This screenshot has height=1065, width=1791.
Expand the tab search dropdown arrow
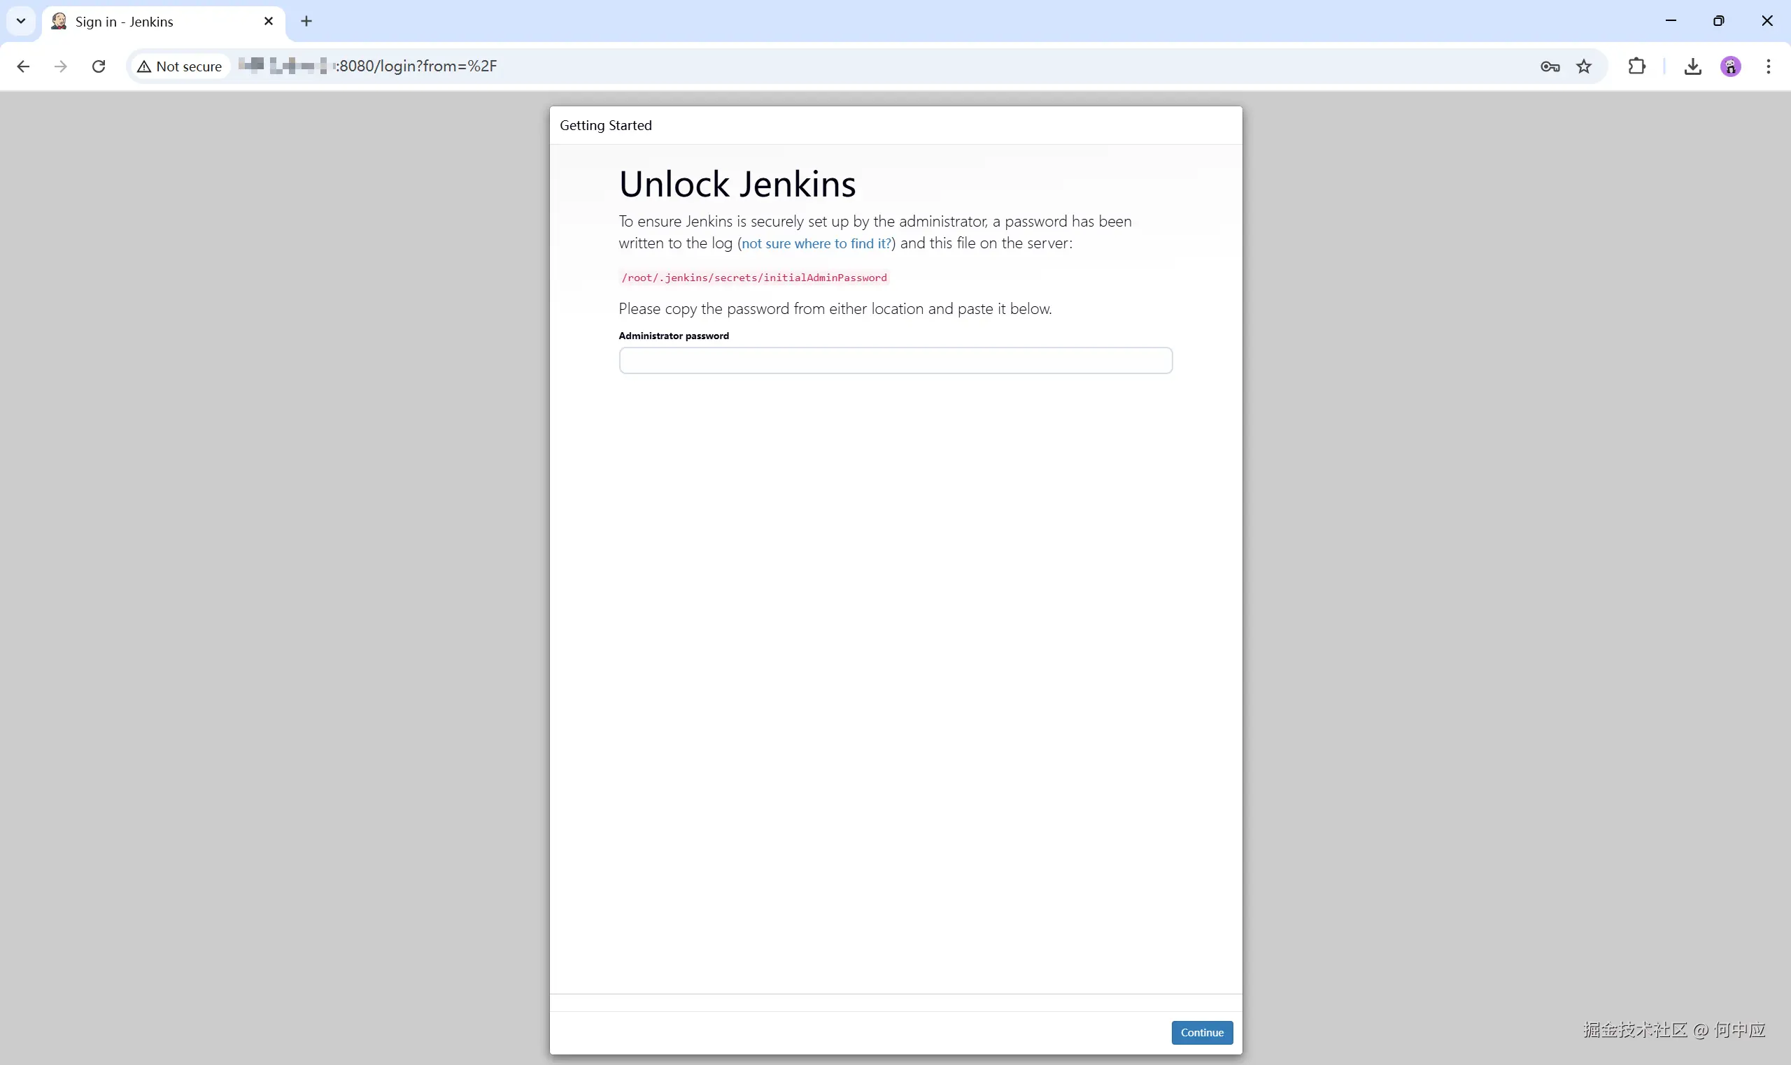[21, 21]
